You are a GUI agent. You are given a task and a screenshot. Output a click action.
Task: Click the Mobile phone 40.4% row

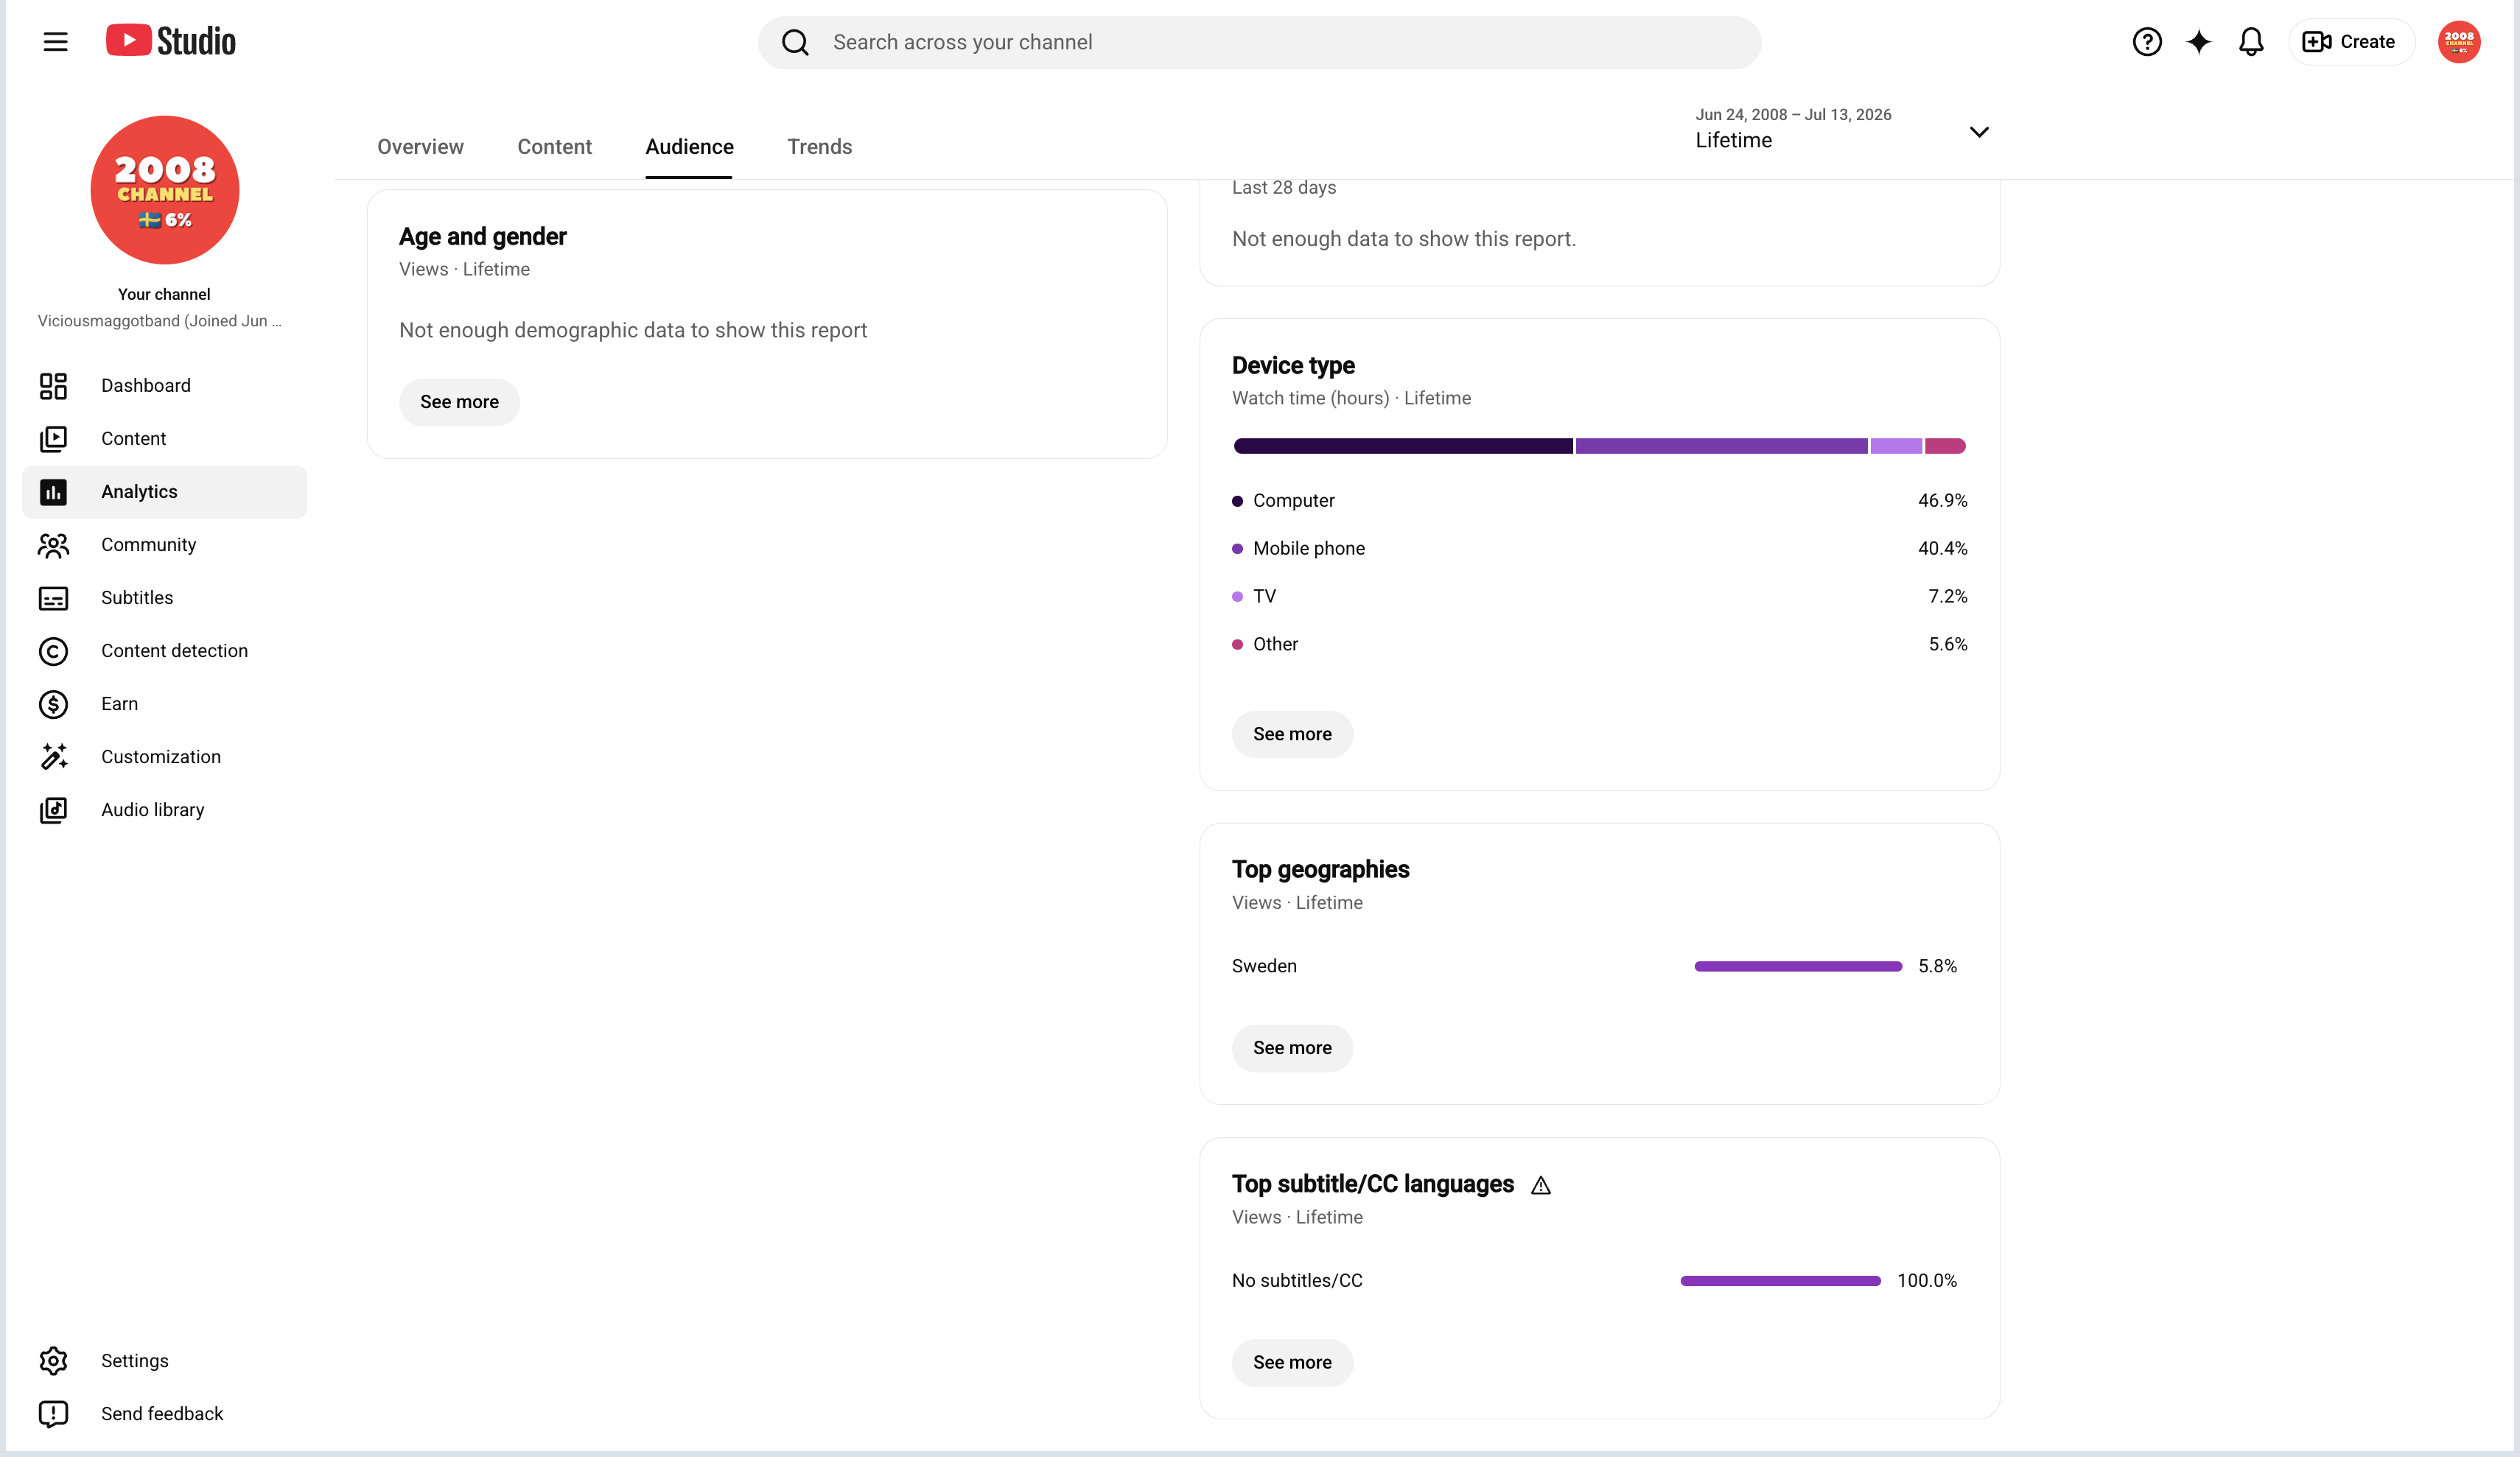coord(1599,549)
